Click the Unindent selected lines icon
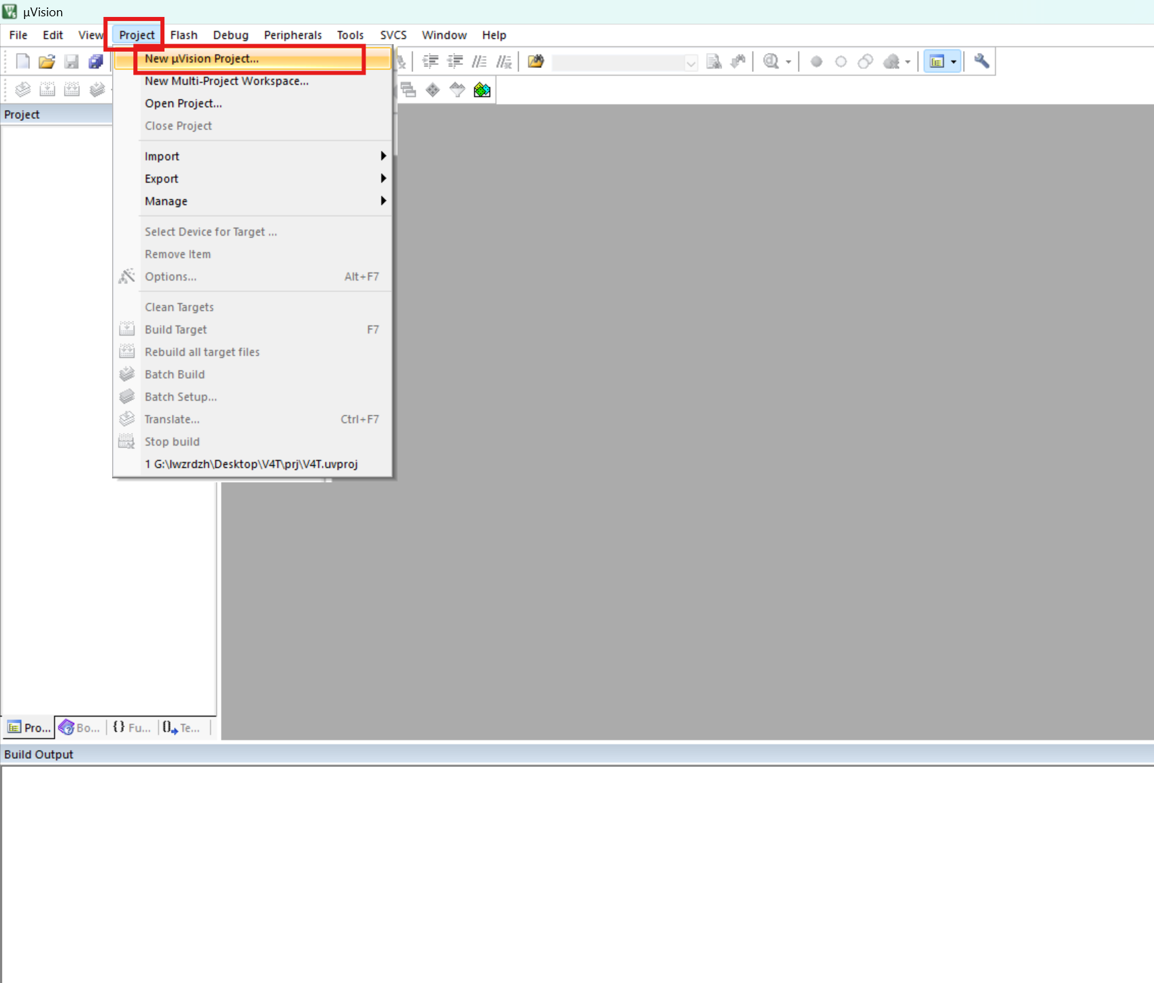Image resolution: width=1154 pixels, height=983 pixels. [x=455, y=62]
